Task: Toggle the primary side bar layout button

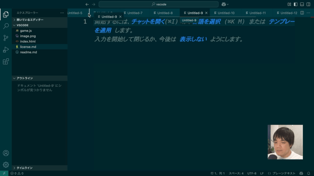Action: [x=296, y=4]
